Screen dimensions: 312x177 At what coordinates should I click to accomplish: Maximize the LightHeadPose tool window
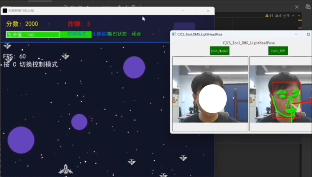pyautogui.click(x=308, y=34)
